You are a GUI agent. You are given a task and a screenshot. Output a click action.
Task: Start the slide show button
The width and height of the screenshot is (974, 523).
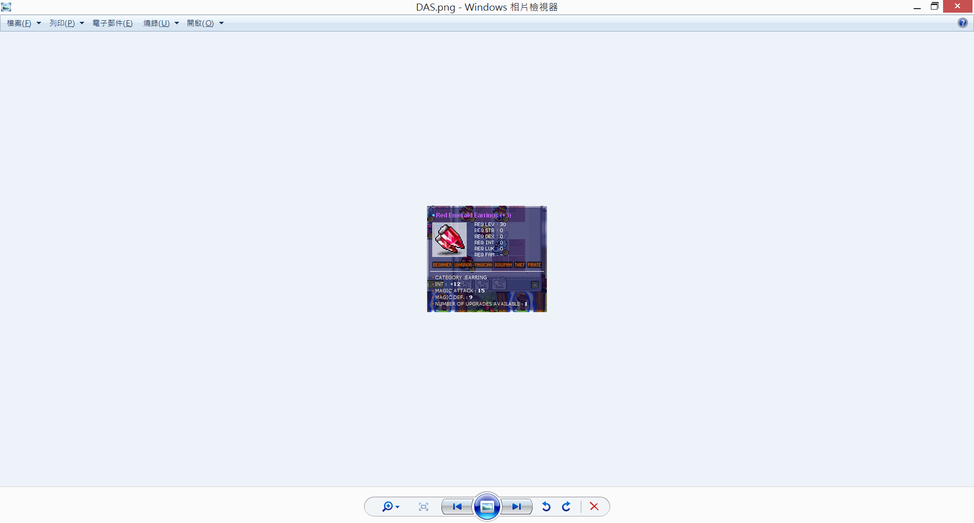point(487,506)
